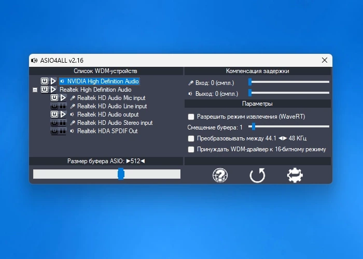The height and width of the screenshot is (259, 363).
Task: Enable Разрешить режим извлечения (WaveRT) checkbox
Action: (191, 117)
